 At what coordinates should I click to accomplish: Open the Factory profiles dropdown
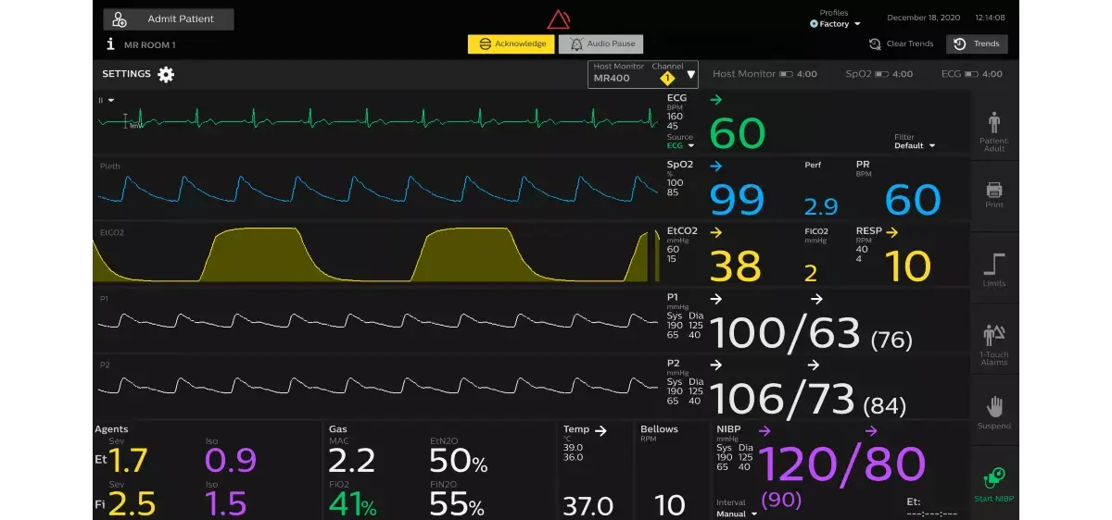tap(835, 24)
